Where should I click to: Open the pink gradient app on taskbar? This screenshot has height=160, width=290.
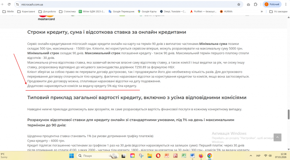[133, 156]
